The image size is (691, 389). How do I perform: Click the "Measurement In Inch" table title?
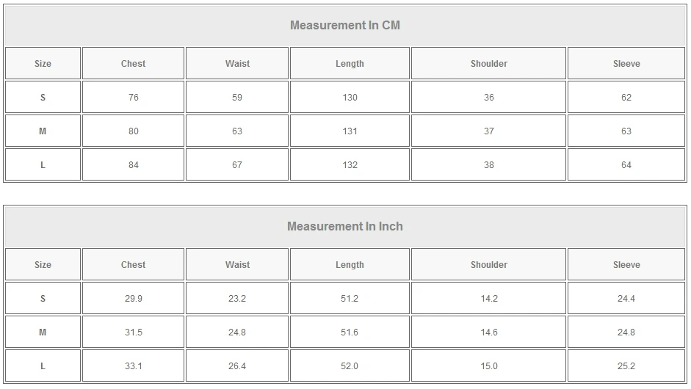[345, 226]
